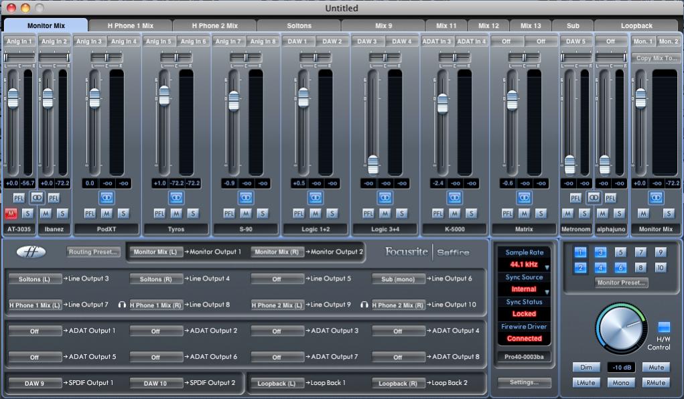Toggle the blue H/W Control indicator
684x399 pixels.
pyautogui.click(x=664, y=327)
